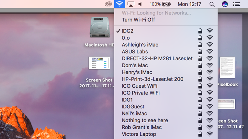This screenshot has height=139, width=248.
Task: Join DIRECT-32-HP M281 LaserJet network
Action: pos(166,58)
